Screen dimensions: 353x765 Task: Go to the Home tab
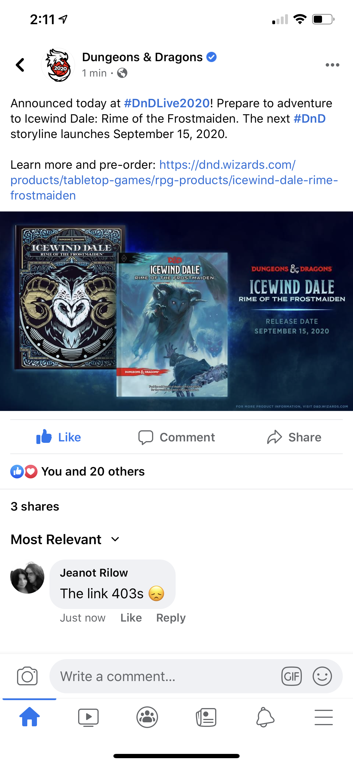(x=29, y=717)
